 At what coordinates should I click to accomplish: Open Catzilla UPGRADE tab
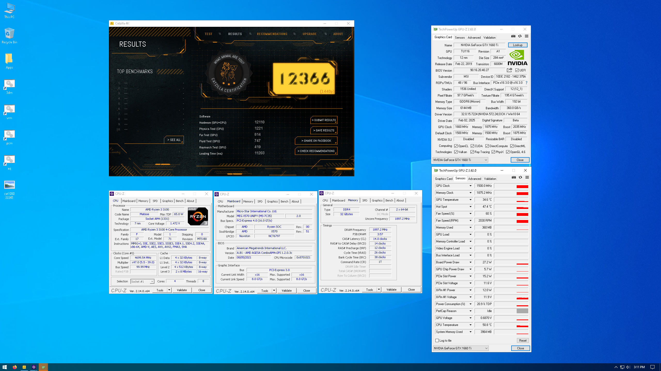pos(310,34)
